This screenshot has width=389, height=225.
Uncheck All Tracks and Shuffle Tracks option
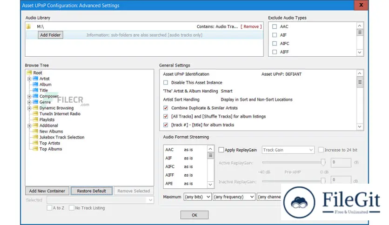166,117
